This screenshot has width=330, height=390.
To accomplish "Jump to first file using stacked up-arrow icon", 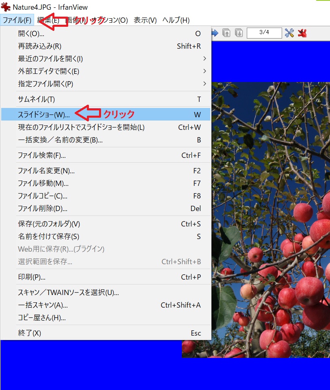I will (x=226, y=32).
